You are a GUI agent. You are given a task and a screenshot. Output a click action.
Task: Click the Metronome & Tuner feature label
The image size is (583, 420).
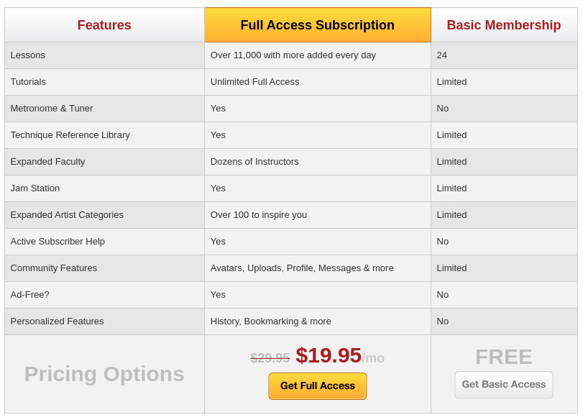coord(52,109)
